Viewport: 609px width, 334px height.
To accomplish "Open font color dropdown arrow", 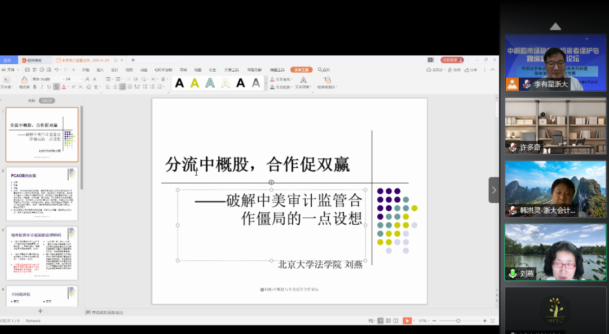I will click(x=68, y=87).
